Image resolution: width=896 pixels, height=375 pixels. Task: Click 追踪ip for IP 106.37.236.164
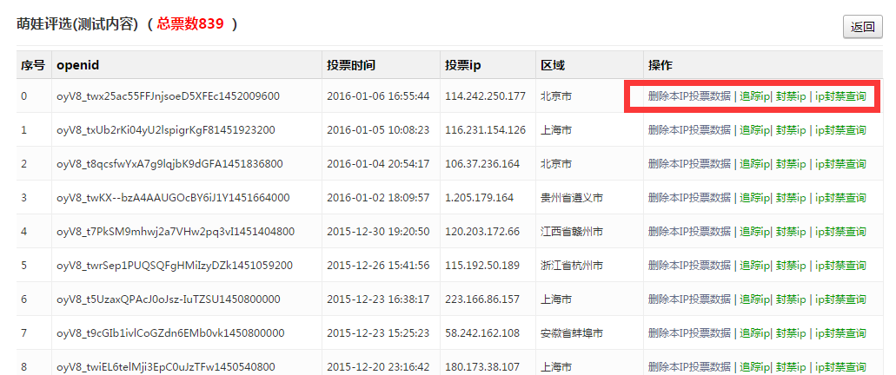pos(754,164)
